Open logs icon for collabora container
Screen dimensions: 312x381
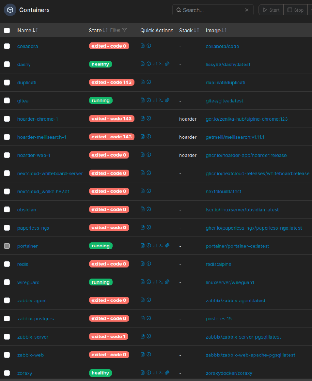pyautogui.click(x=142, y=46)
